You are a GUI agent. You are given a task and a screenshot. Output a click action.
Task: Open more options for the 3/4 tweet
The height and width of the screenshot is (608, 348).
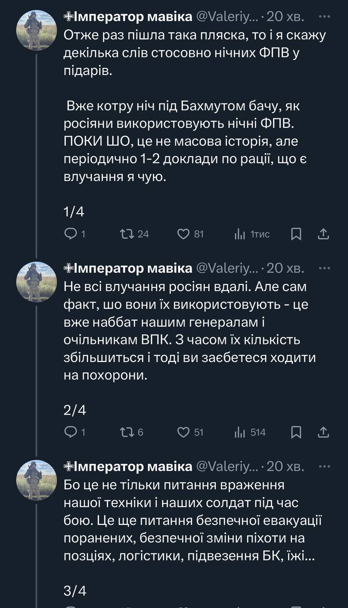[x=324, y=466]
